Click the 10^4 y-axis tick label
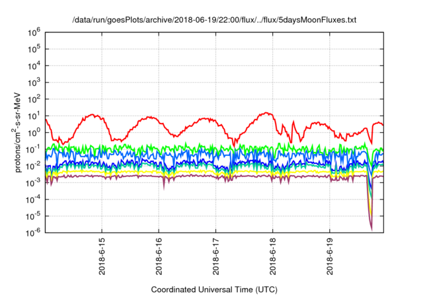 tap(34, 66)
